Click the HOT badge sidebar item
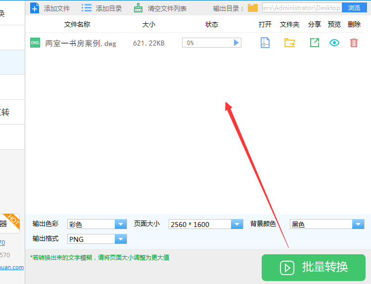371x284 pixels. pos(10,224)
